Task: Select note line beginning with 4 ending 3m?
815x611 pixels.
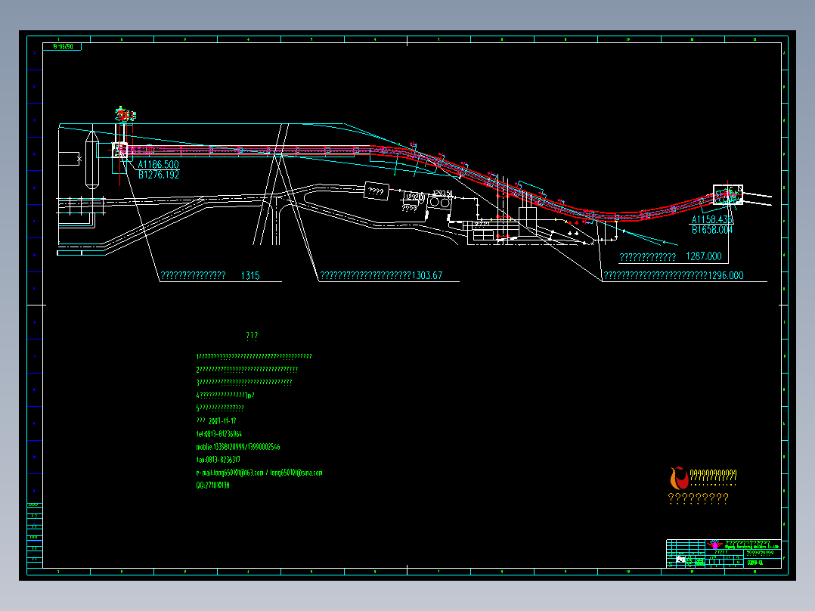Action: pos(225,395)
